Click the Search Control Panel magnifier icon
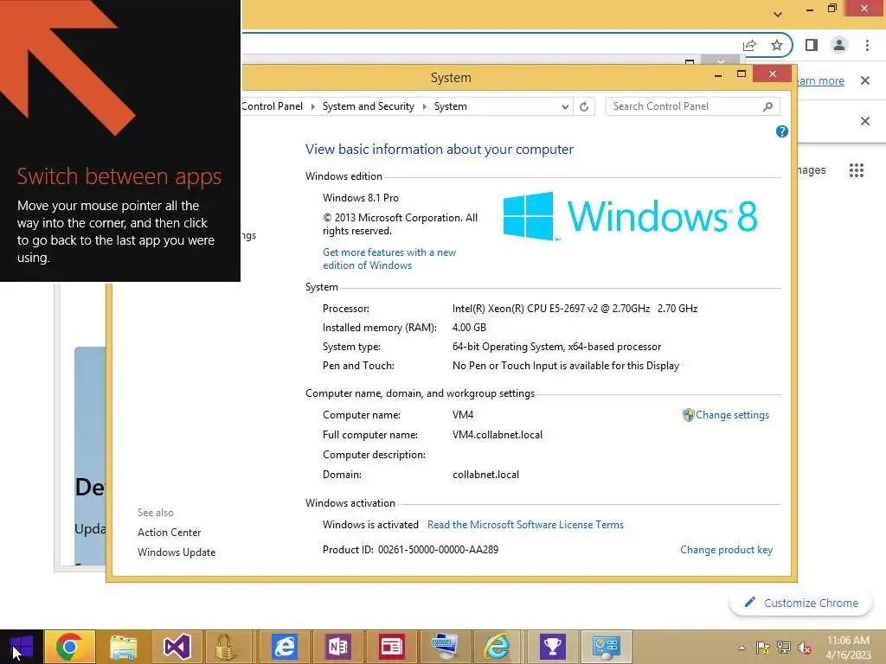This screenshot has width=886, height=664. 767,106
